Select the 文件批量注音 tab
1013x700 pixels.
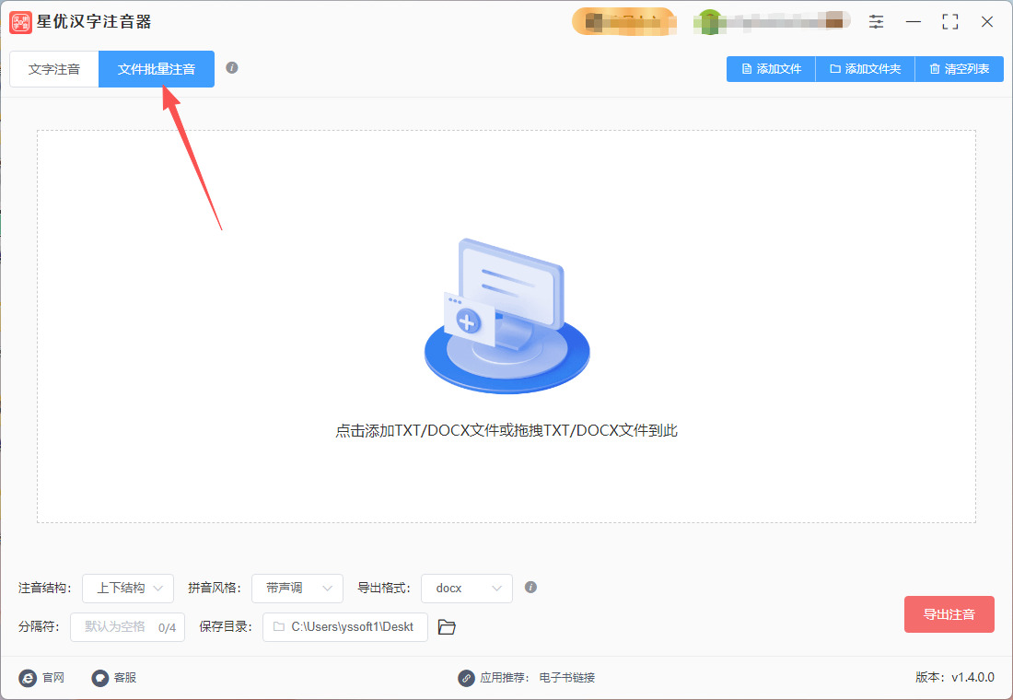[156, 68]
